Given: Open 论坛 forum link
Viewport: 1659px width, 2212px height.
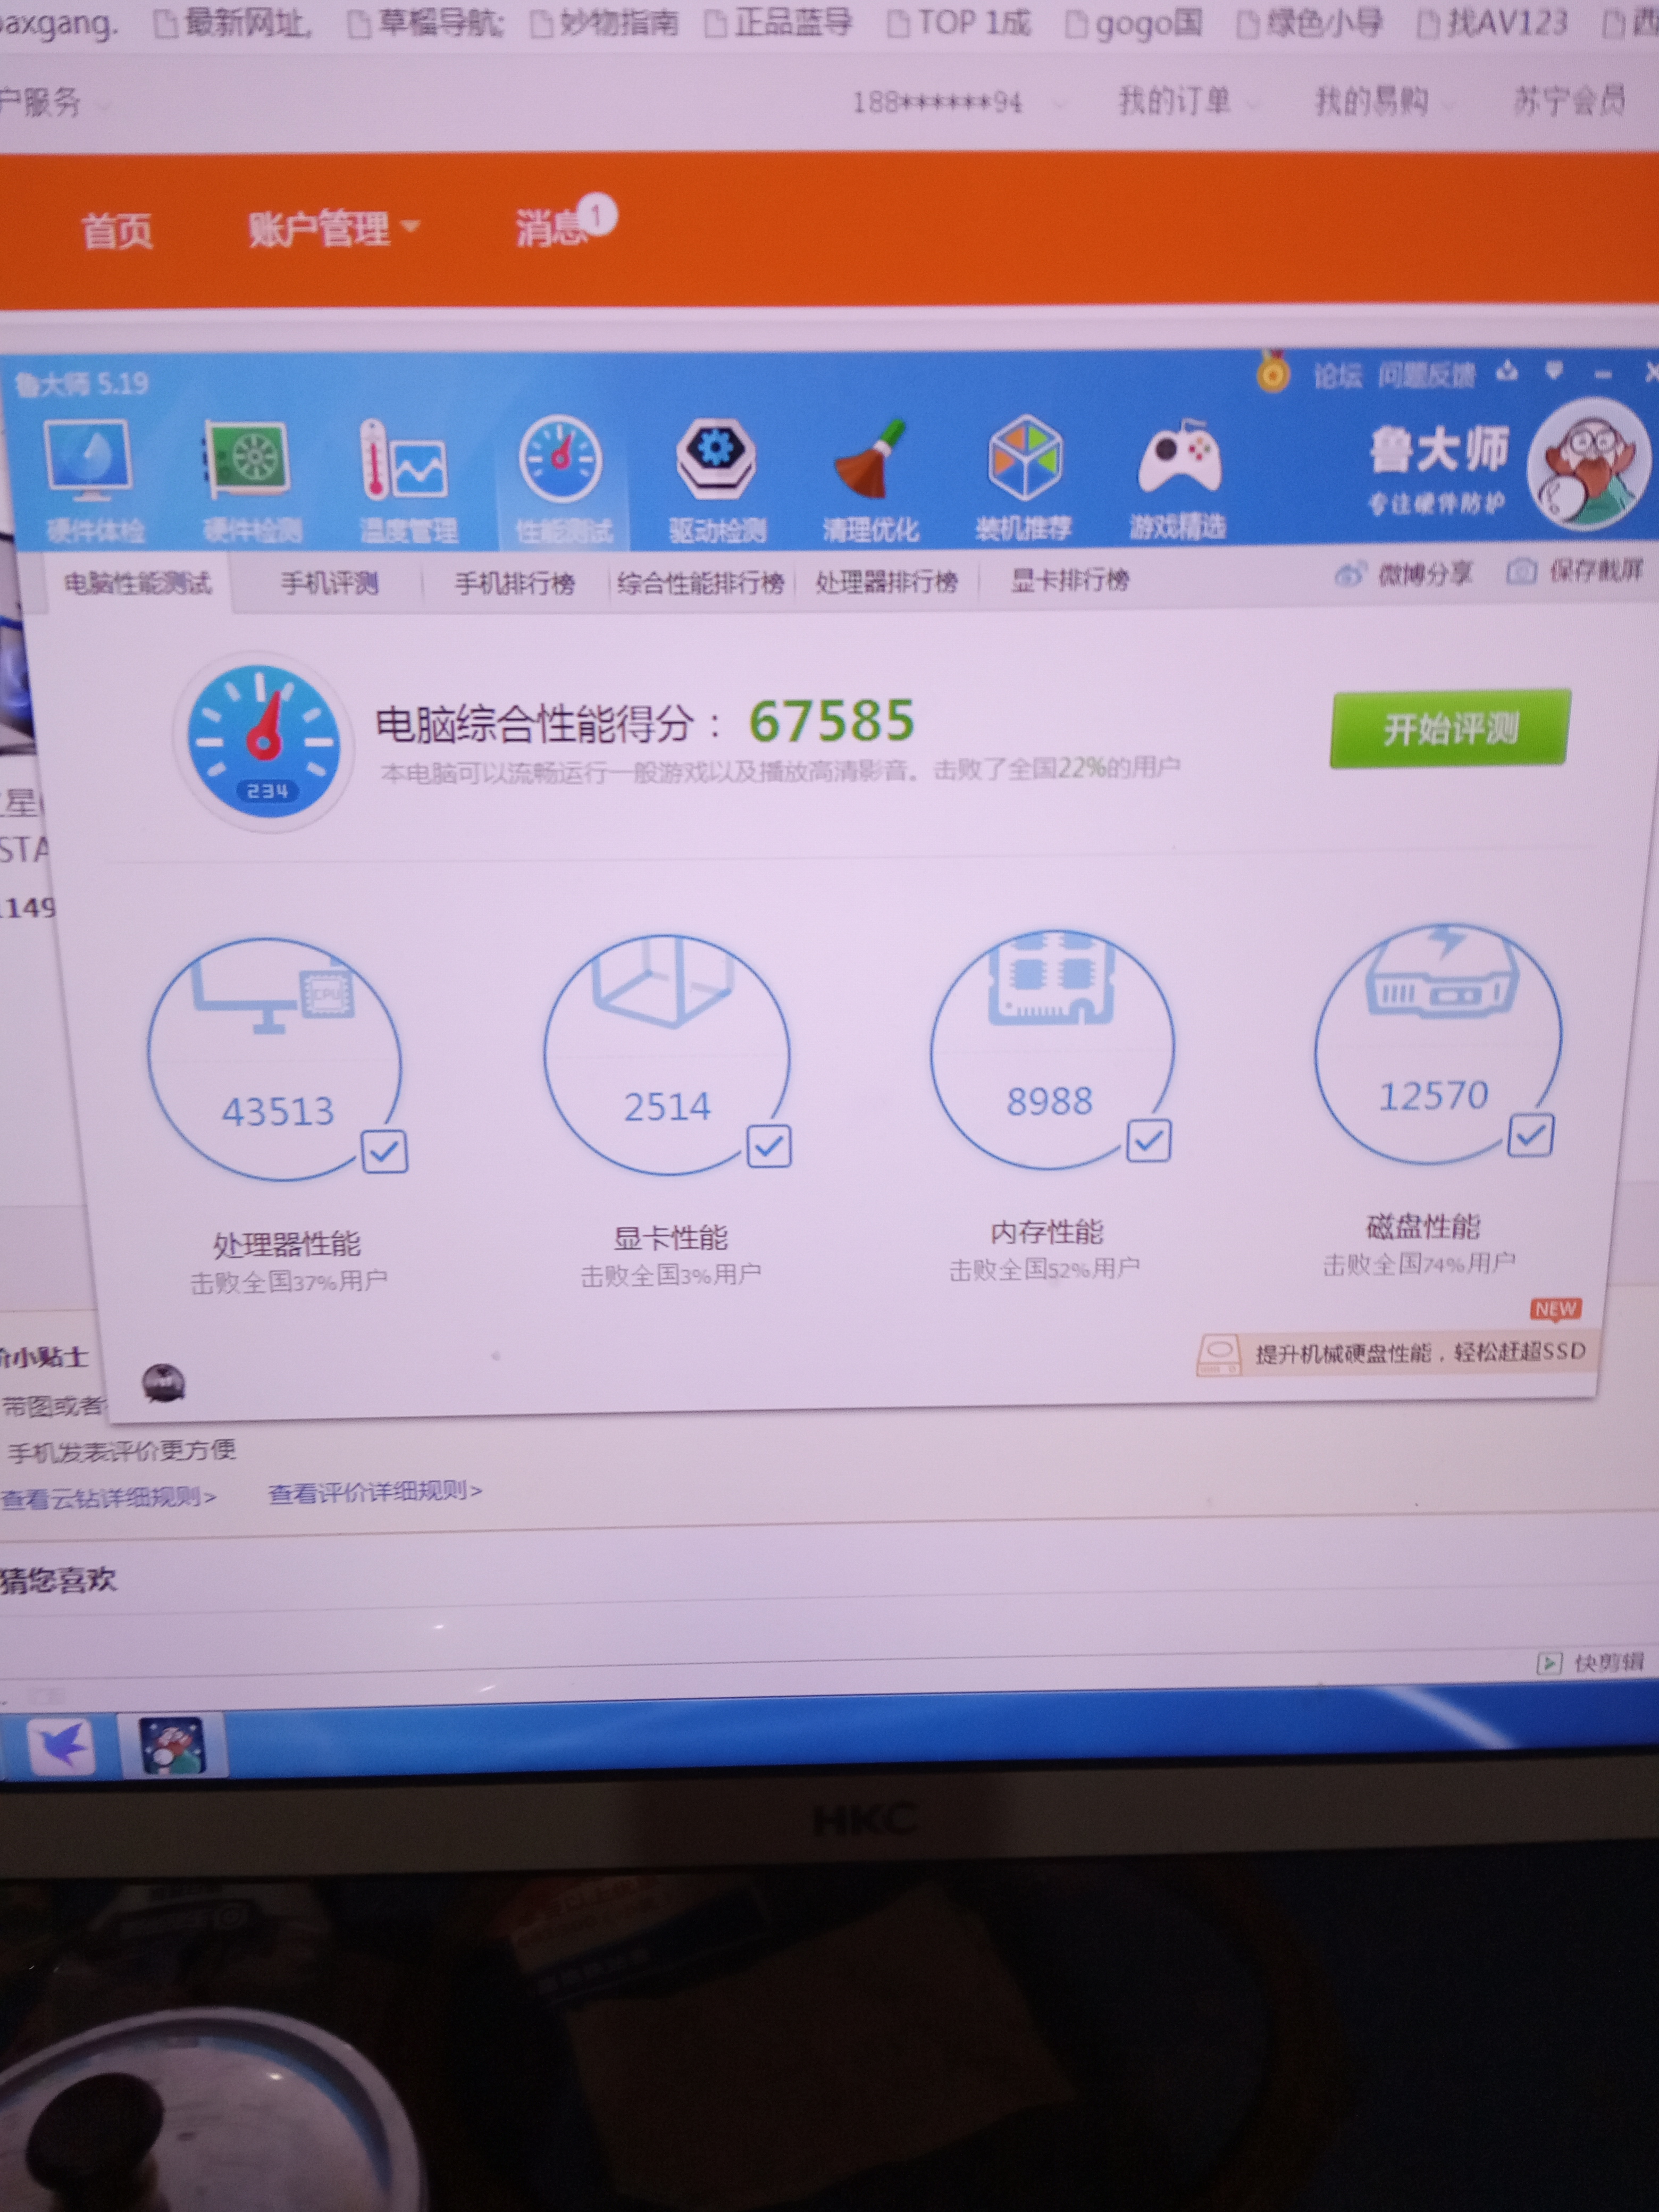Looking at the screenshot, I should [x=1337, y=376].
